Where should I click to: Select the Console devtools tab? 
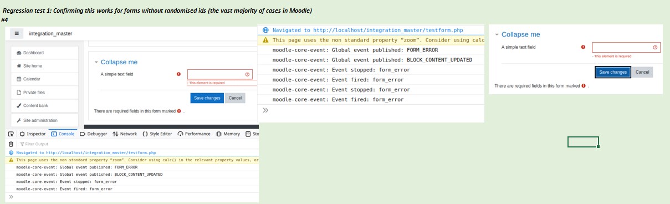click(63, 134)
